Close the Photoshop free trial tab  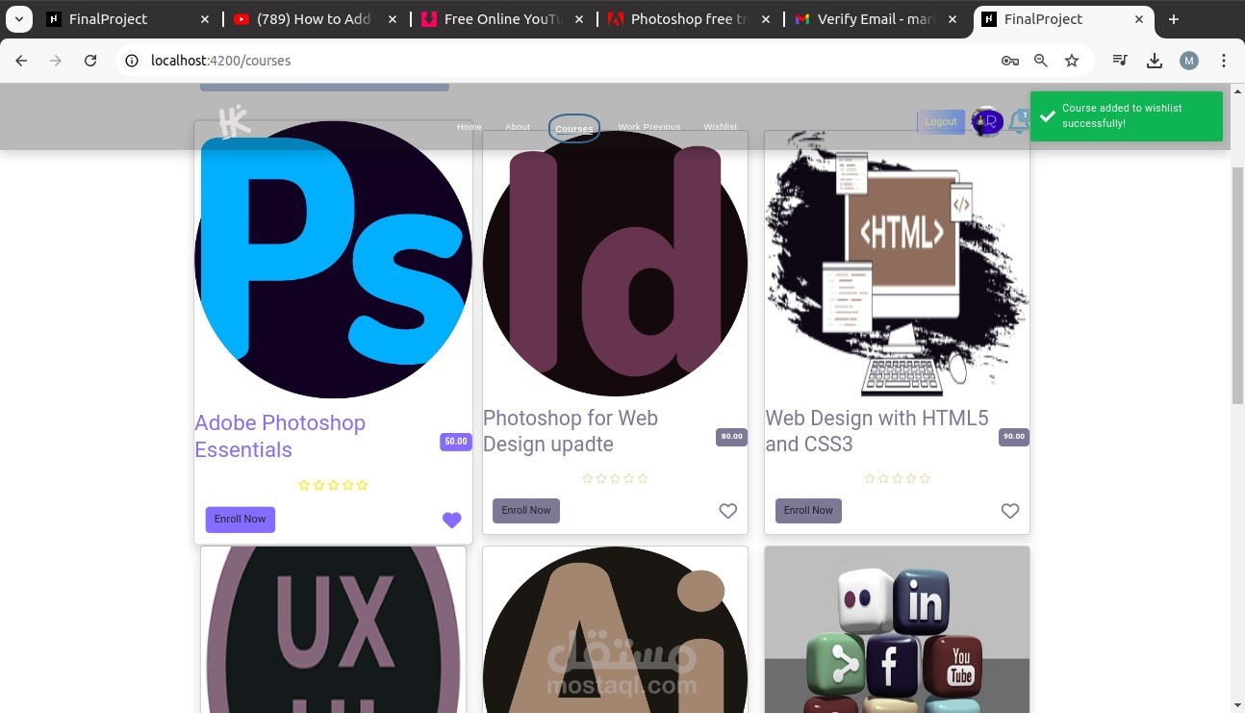pyautogui.click(x=766, y=19)
